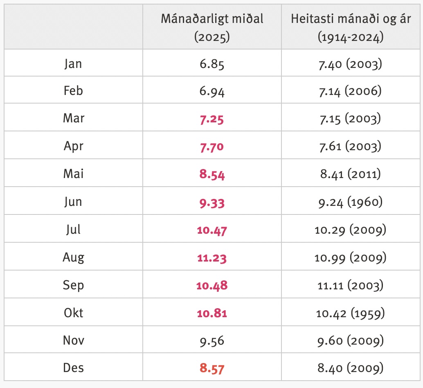Select the 'Feb' row label
Screen dimensions: 423x388
pos(73,91)
